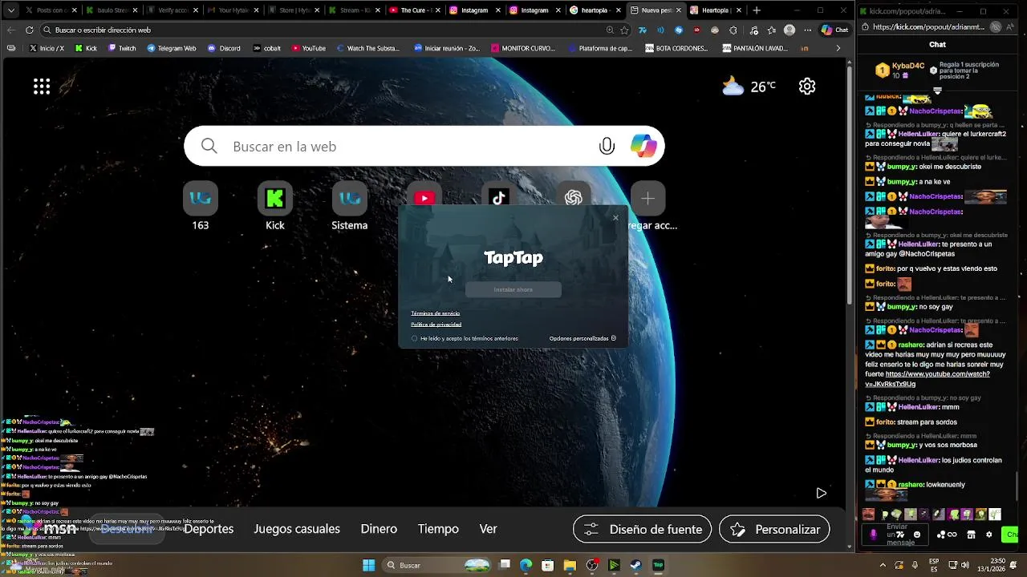
Task: Open the TapTap taskbar icon
Action: coord(658,565)
